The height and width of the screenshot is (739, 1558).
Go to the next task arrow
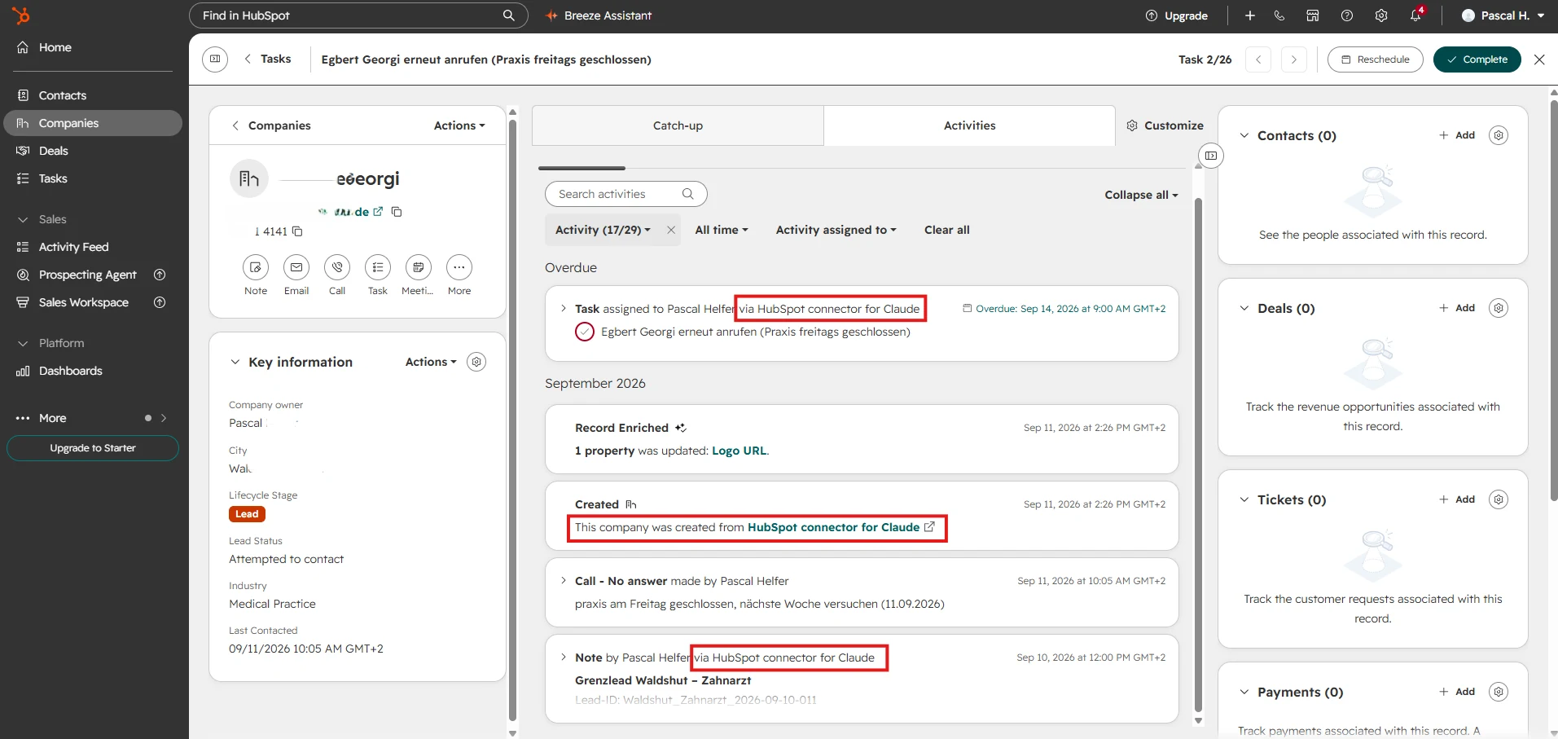(x=1293, y=59)
